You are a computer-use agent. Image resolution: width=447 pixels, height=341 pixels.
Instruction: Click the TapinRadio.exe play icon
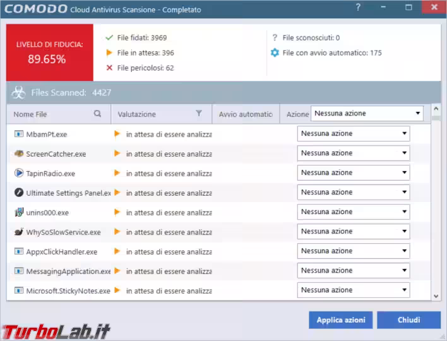tap(19, 173)
